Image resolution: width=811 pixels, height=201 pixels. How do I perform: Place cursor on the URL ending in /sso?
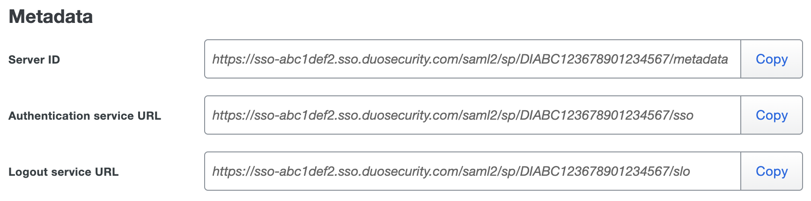click(452, 115)
